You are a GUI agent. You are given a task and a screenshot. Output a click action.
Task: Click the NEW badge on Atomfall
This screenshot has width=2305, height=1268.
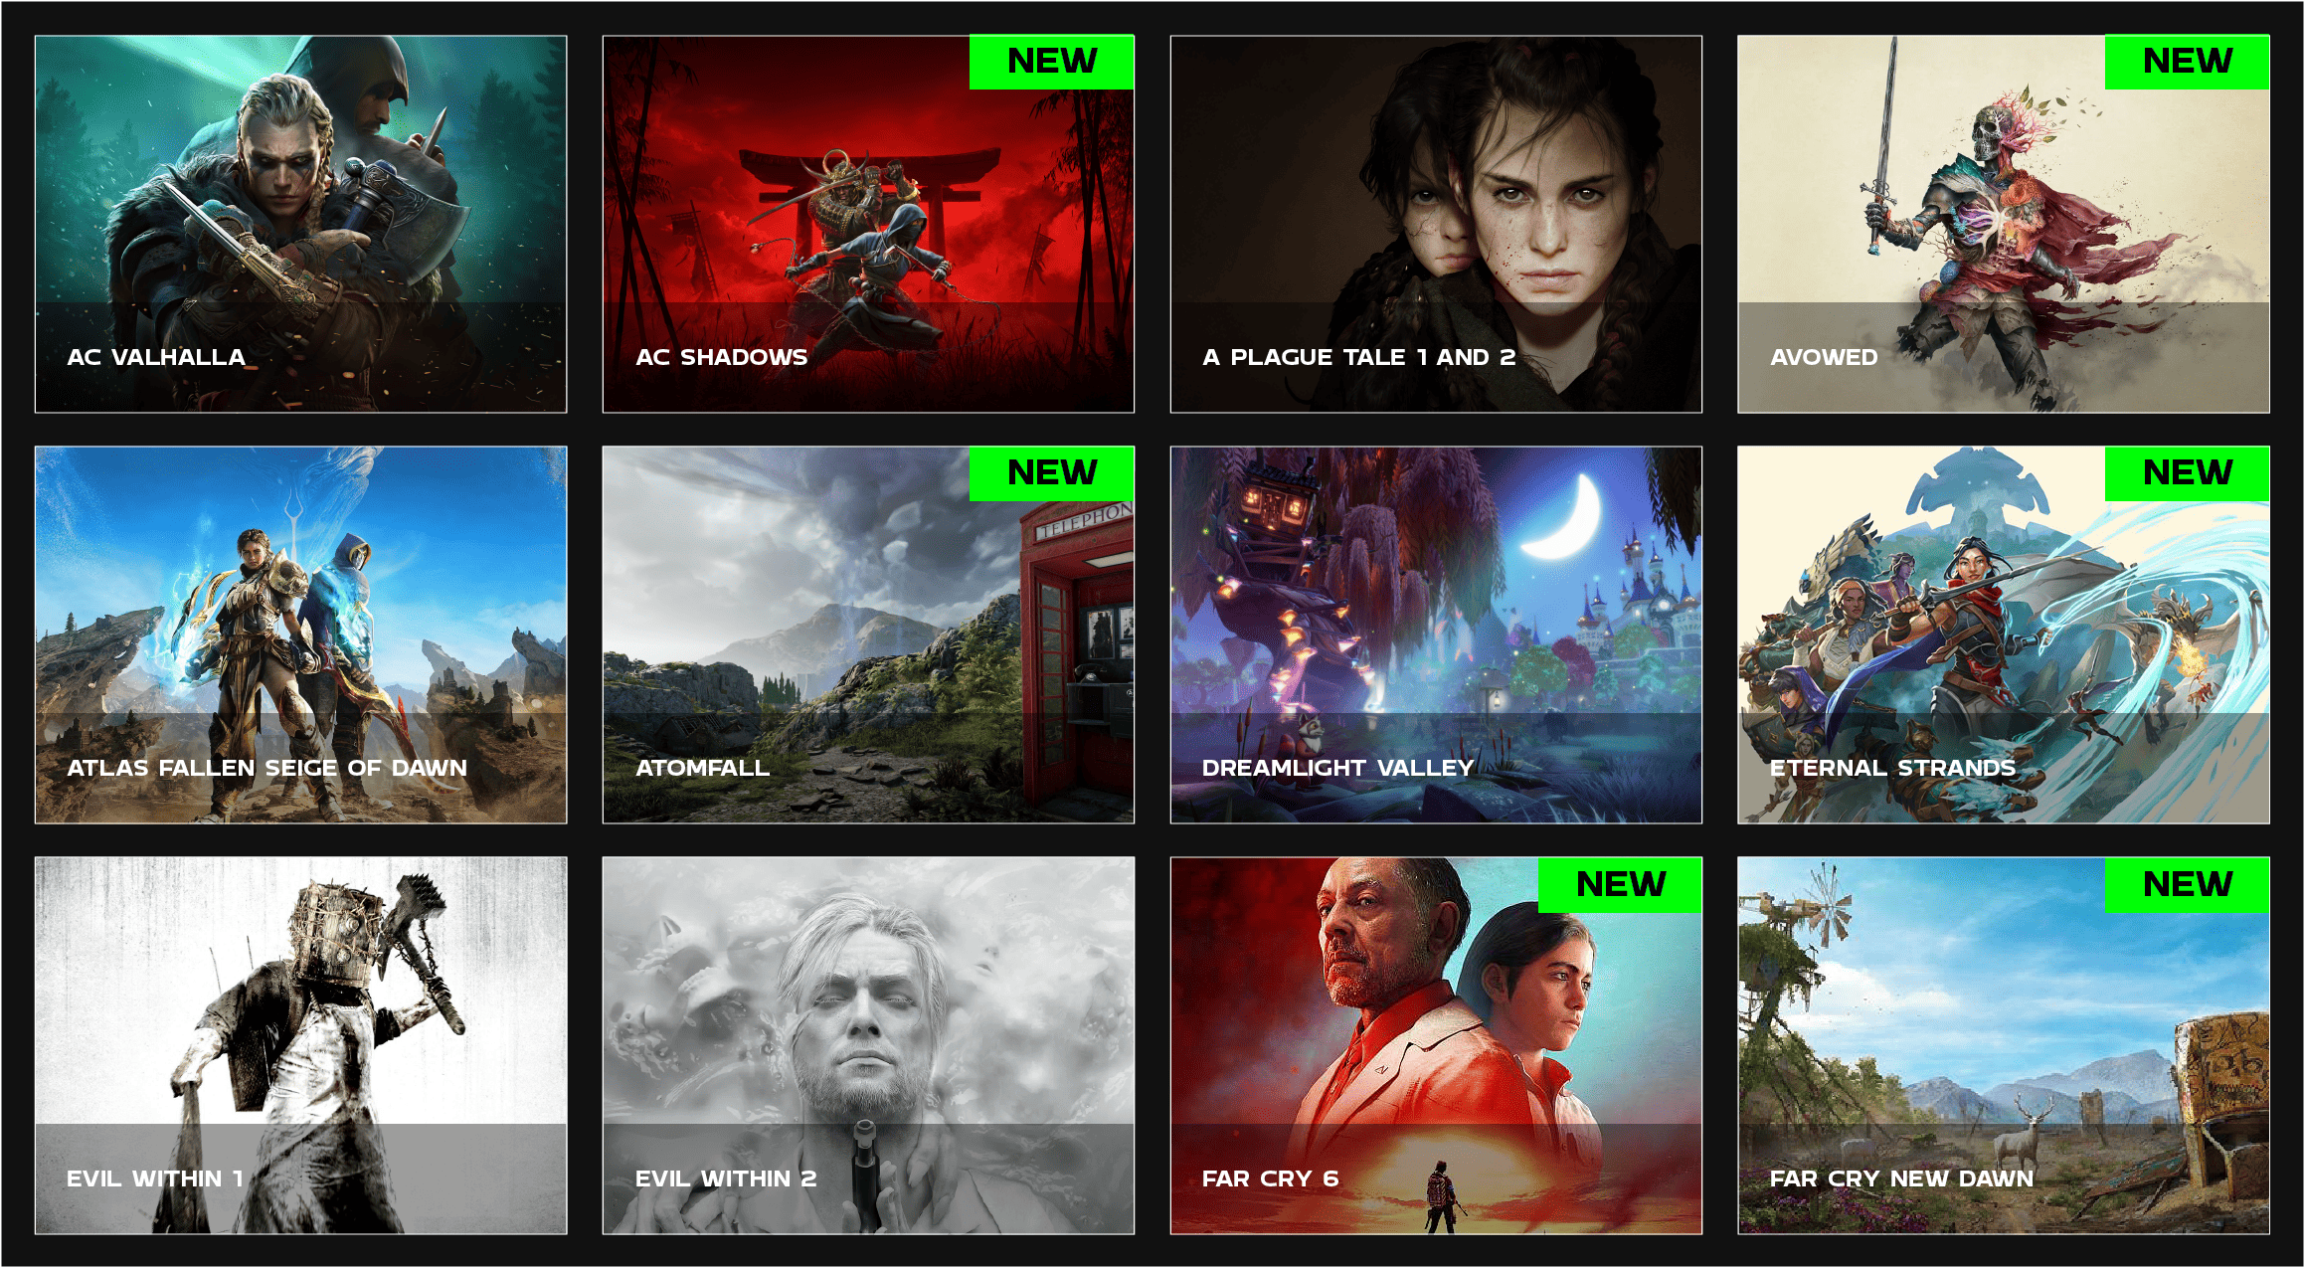(x=1052, y=473)
